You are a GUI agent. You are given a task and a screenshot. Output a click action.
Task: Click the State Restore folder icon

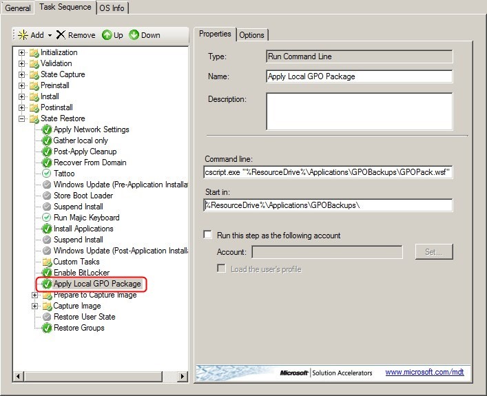point(34,119)
